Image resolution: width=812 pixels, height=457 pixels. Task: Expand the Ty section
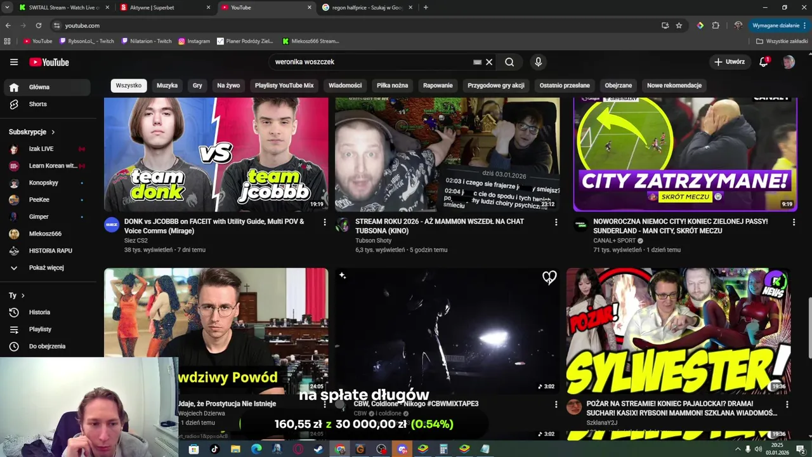click(16, 296)
